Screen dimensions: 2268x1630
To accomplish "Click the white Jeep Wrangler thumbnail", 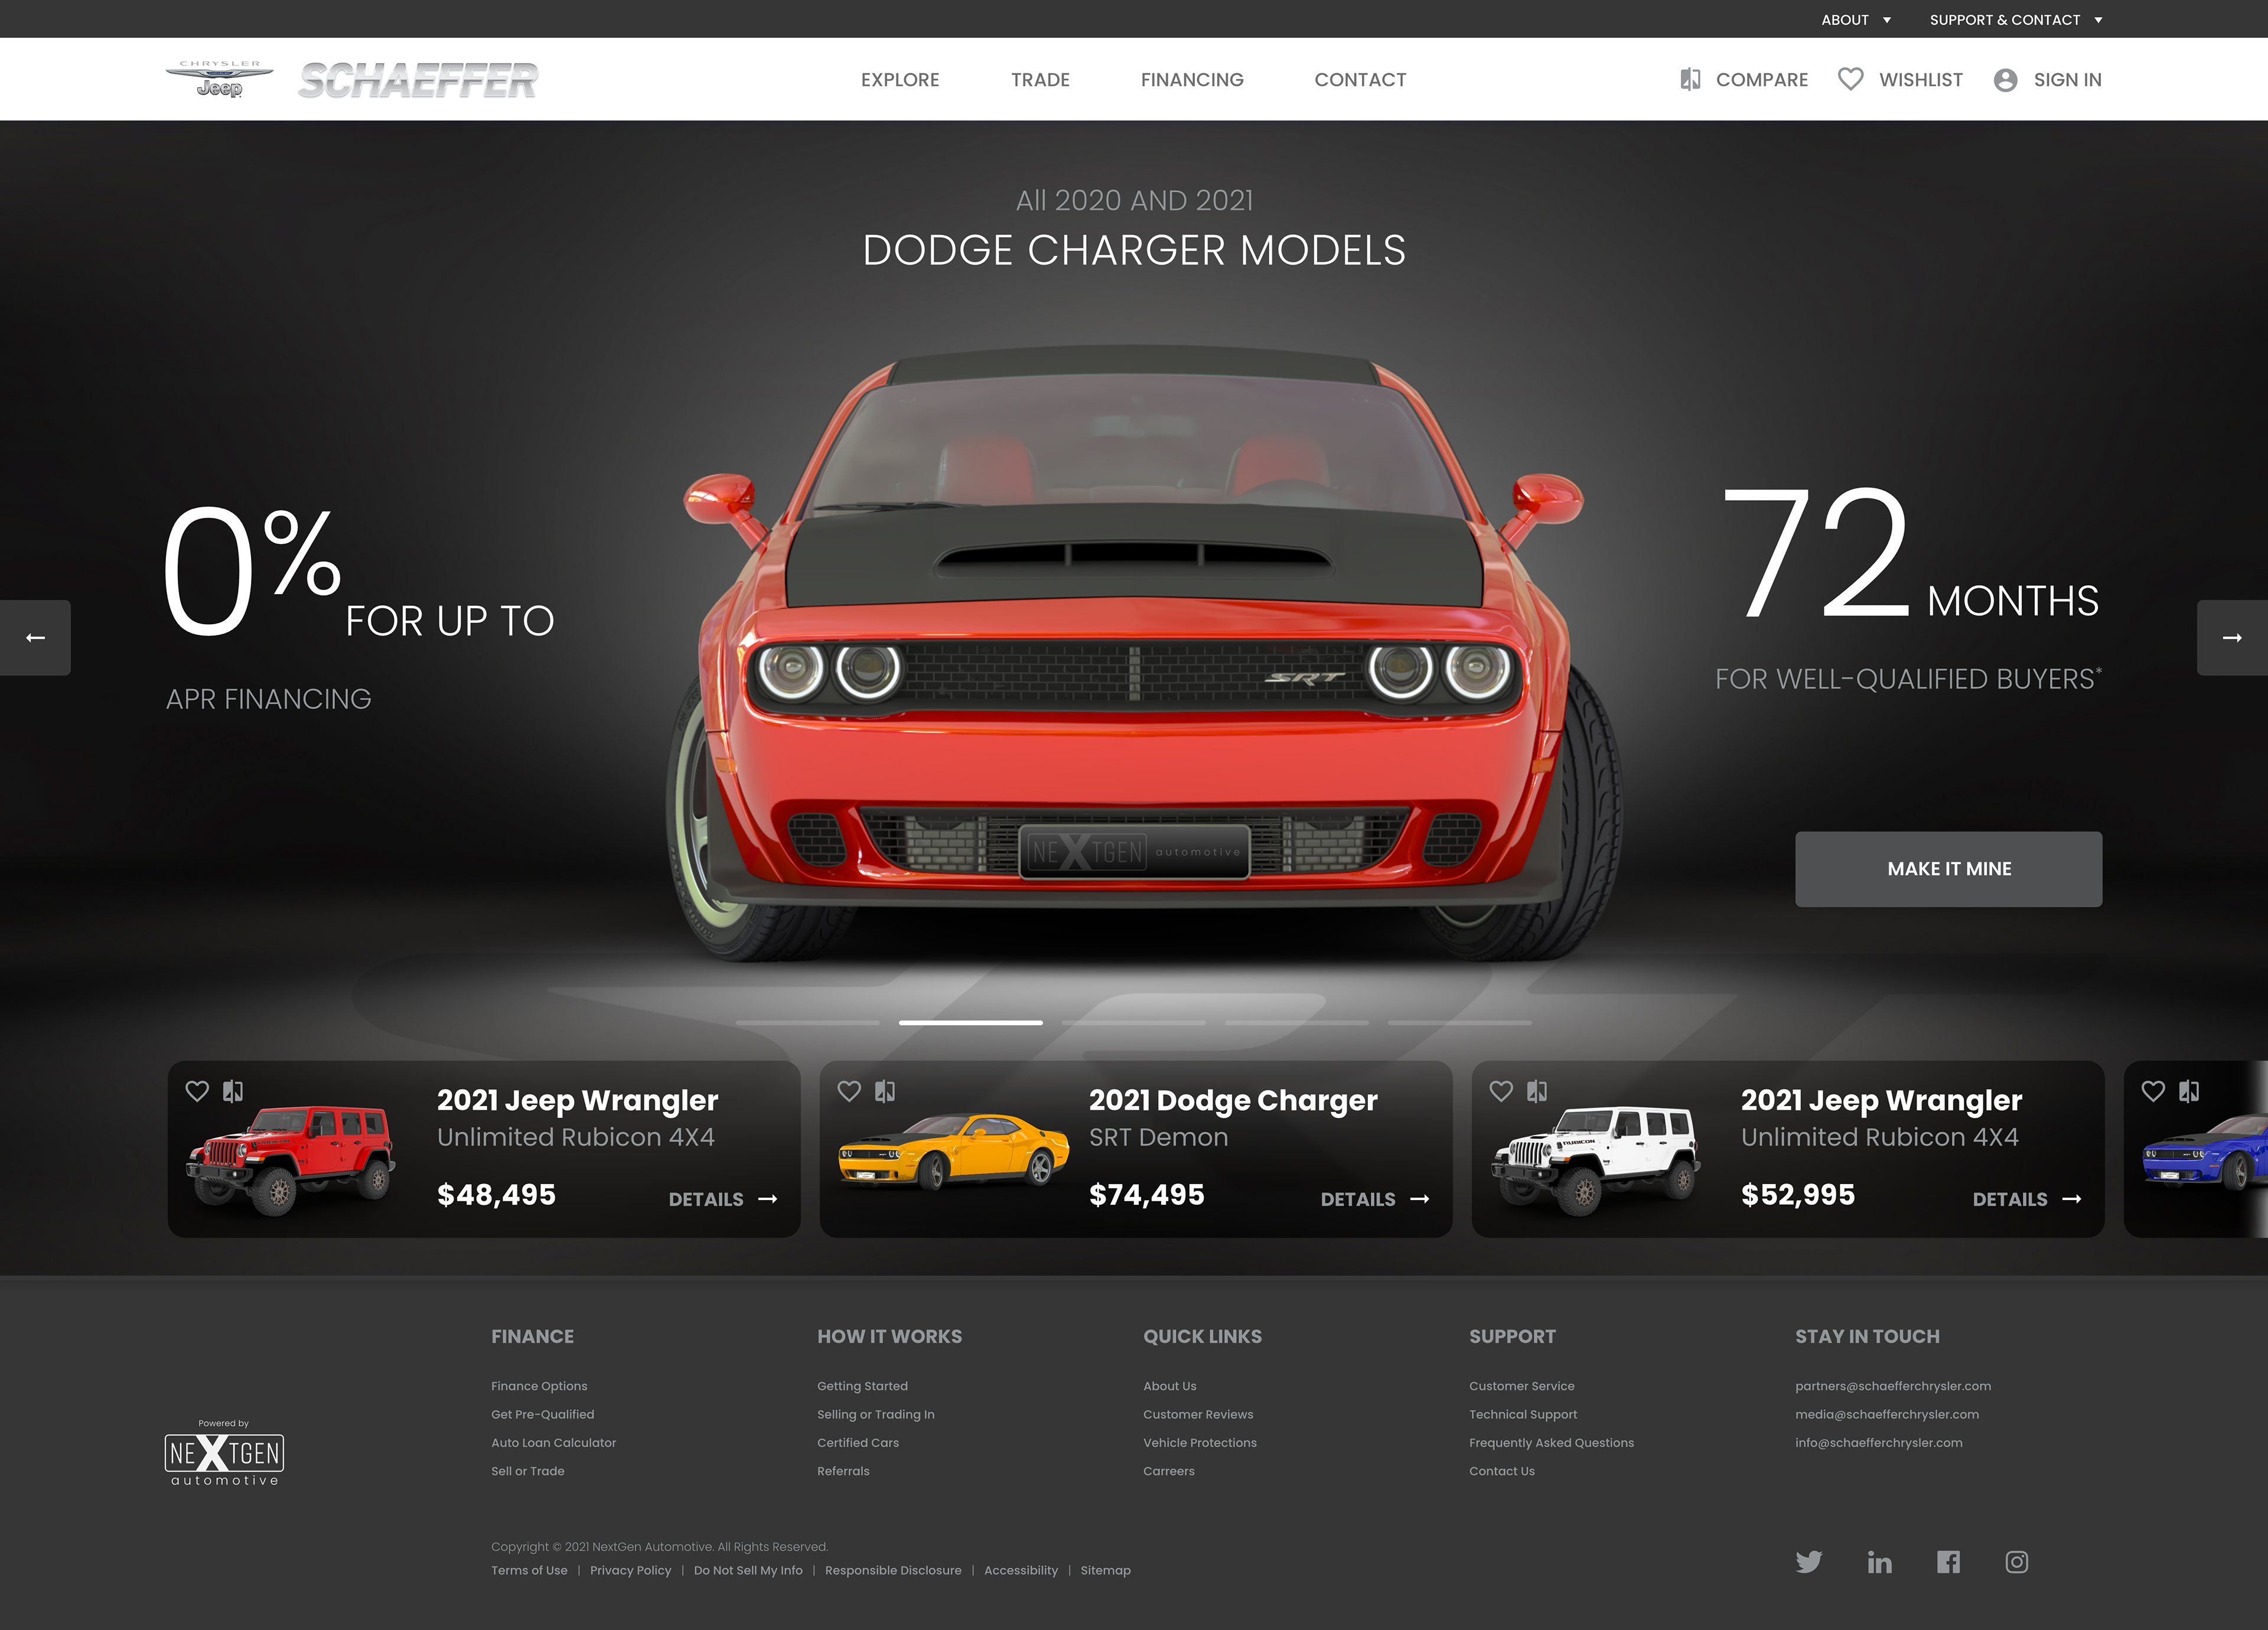I will (x=1596, y=1160).
